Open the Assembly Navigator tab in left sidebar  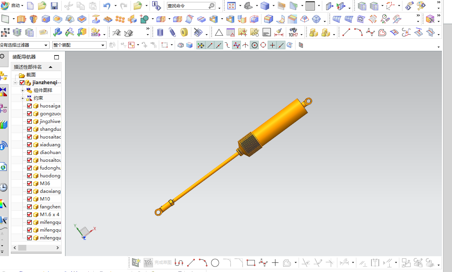(3, 76)
